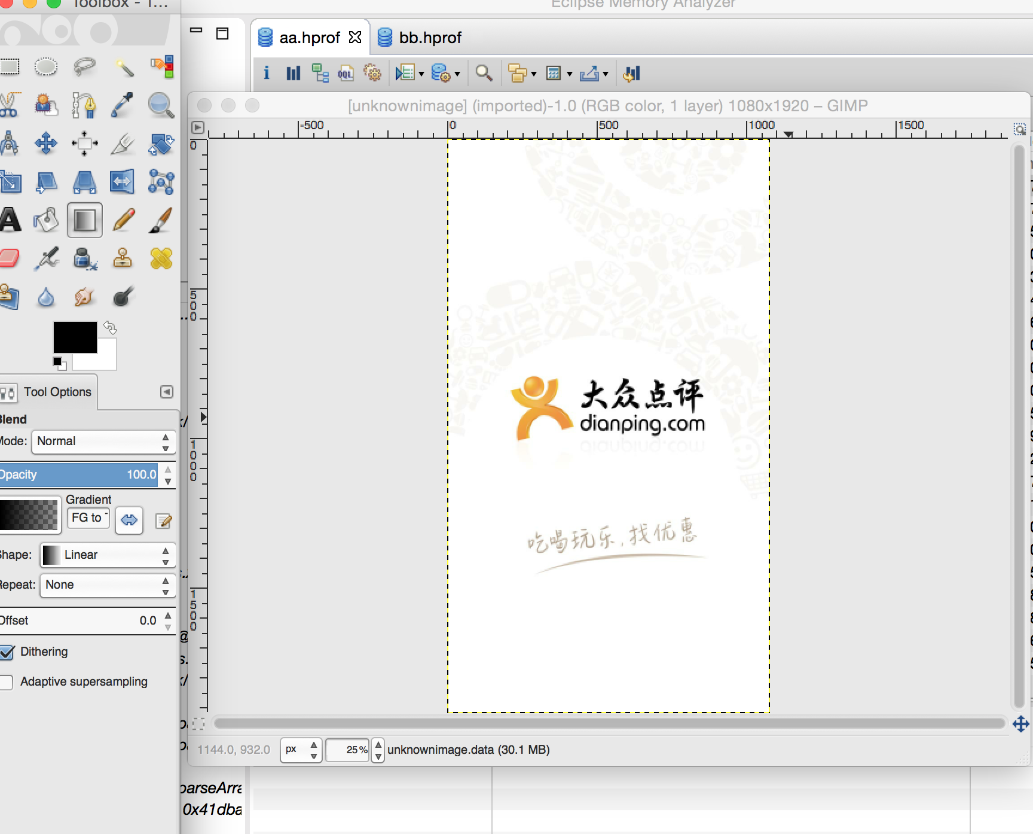This screenshot has height=834, width=1033.
Task: Edit the selected gradient
Action: 164,521
